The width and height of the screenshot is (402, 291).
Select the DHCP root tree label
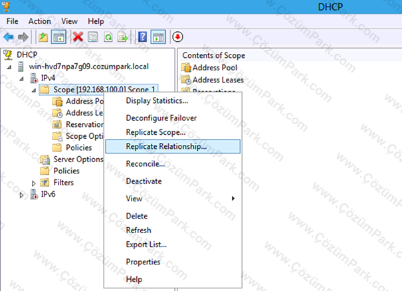[27, 54]
